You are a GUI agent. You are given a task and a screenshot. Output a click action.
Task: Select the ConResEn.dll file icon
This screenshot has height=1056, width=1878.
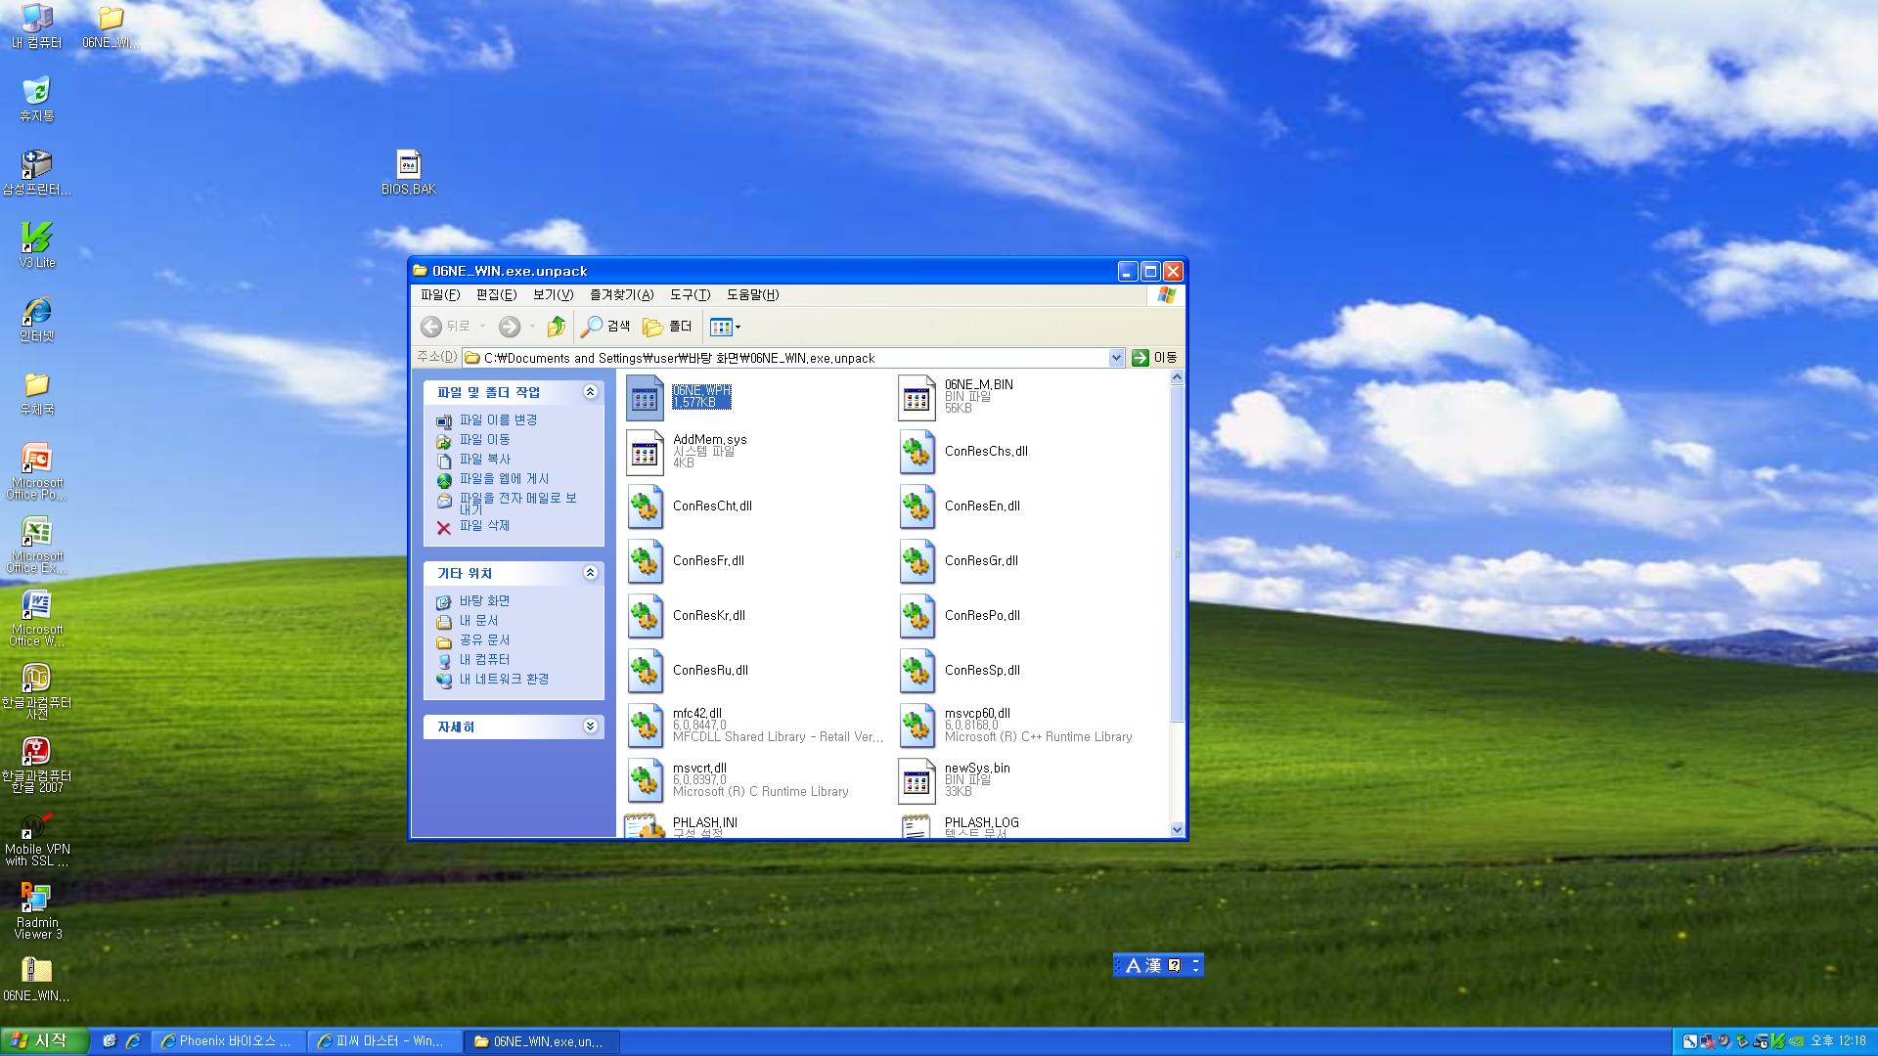tap(917, 506)
